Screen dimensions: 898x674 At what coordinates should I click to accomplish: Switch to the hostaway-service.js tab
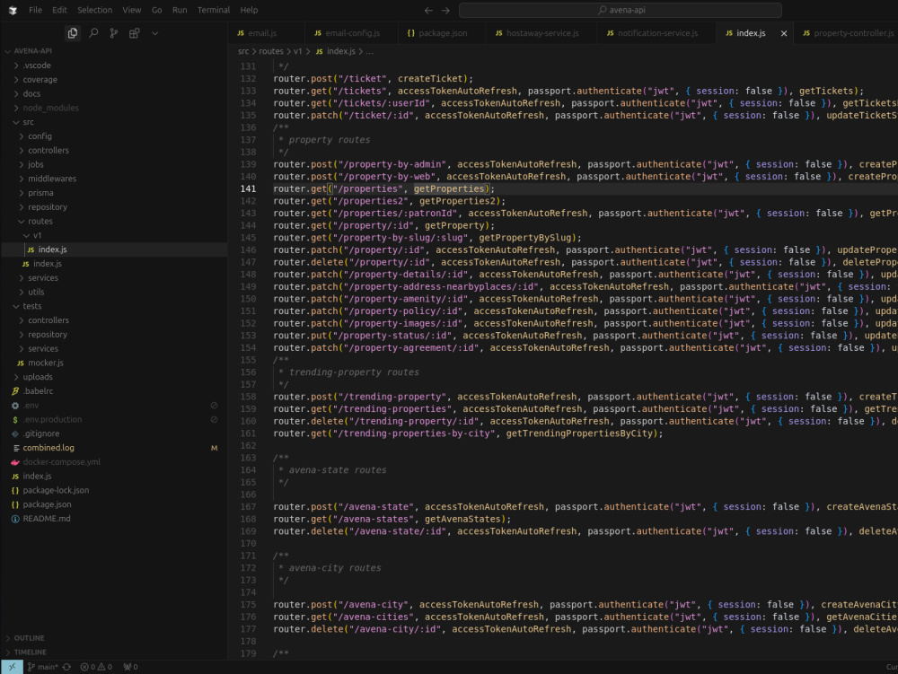point(542,33)
